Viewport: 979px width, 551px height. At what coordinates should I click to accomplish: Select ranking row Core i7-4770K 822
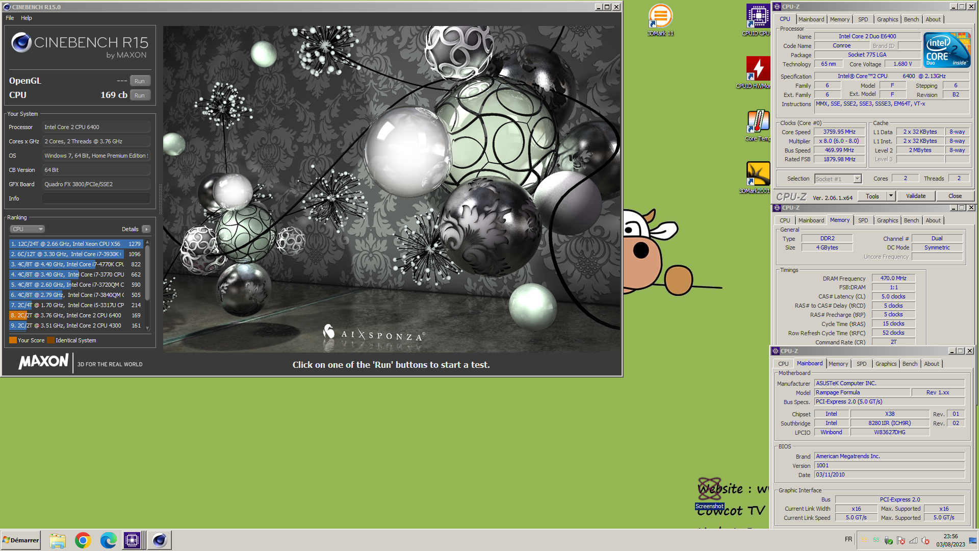75,264
